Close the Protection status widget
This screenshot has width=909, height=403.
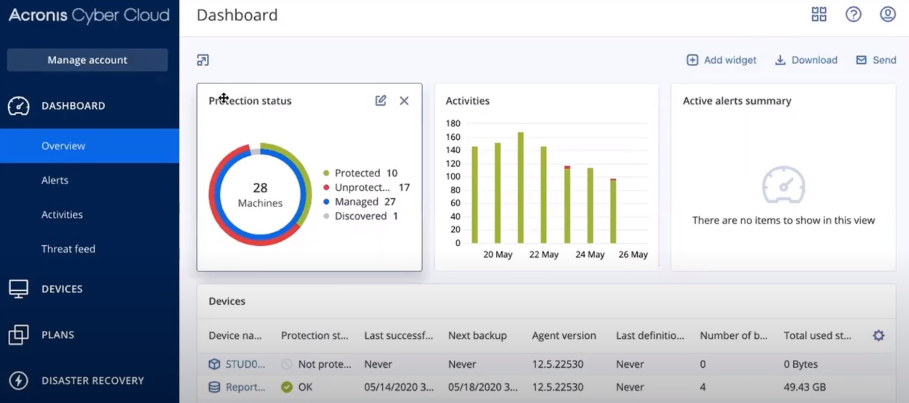click(x=404, y=101)
